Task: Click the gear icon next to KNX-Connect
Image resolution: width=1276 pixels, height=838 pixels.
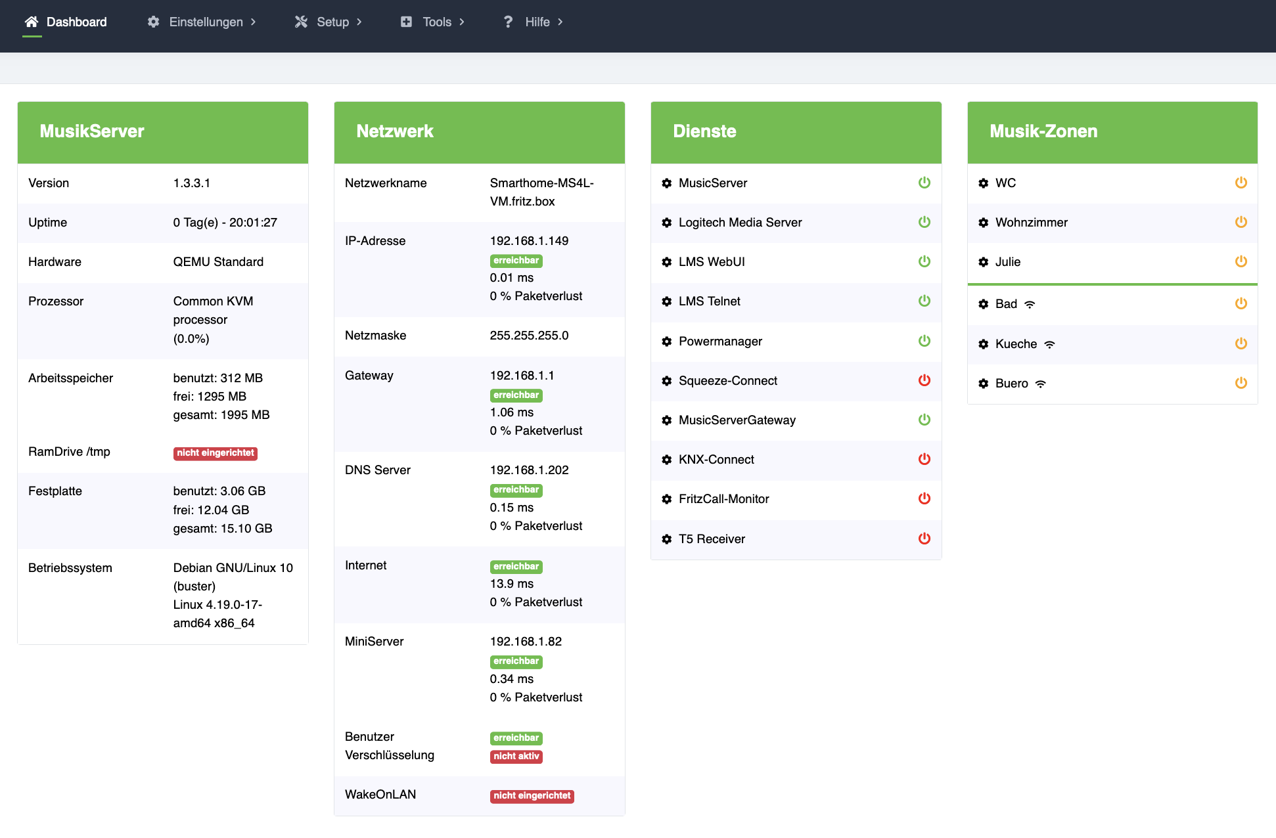Action: (x=666, y=460)
